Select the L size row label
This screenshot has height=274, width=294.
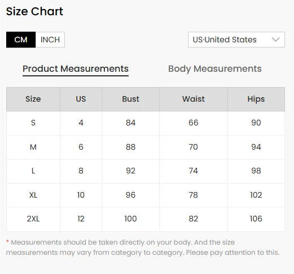pos(33,171)
